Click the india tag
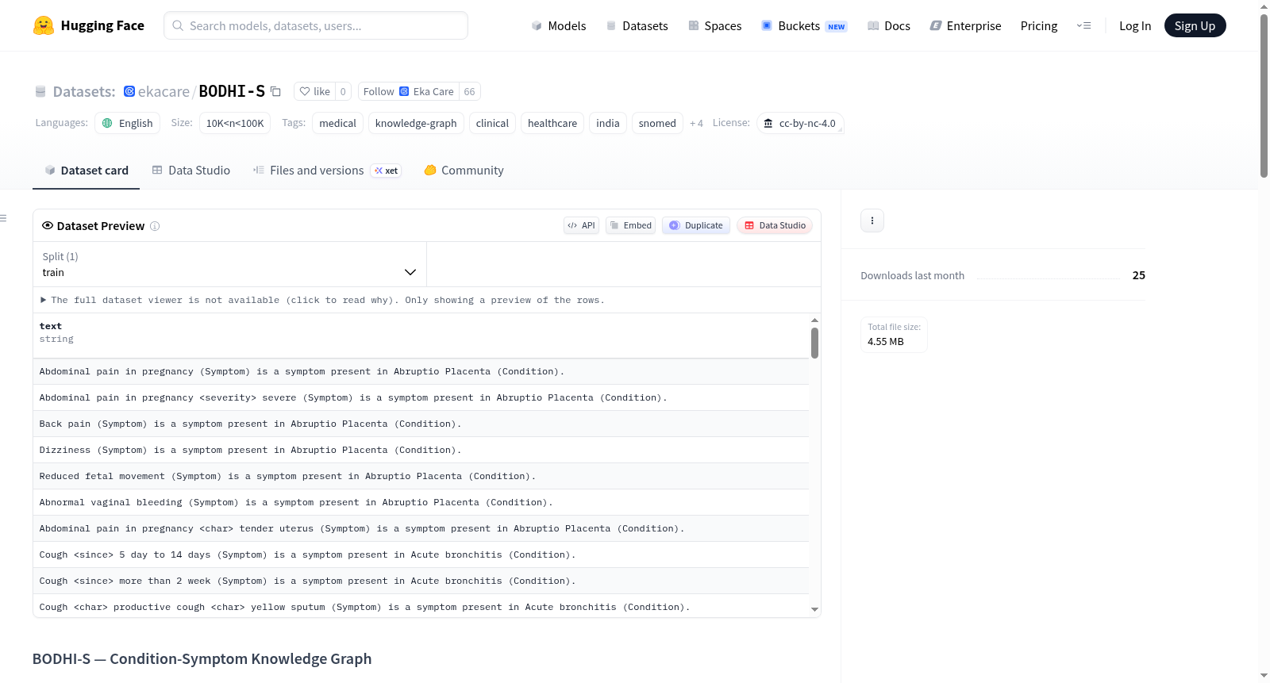Viewport: 1270px width, 683px height. [x=608, y=123]
